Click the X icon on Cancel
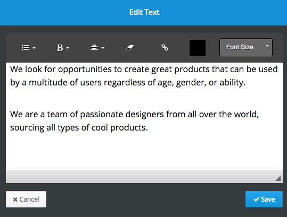This screenshot has height=217, width=287. pos(15,199)
